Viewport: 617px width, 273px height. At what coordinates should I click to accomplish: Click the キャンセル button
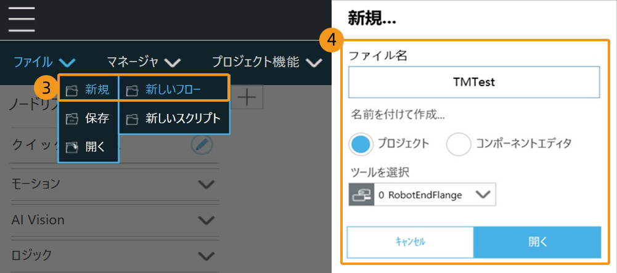click(x=410, y=242)
